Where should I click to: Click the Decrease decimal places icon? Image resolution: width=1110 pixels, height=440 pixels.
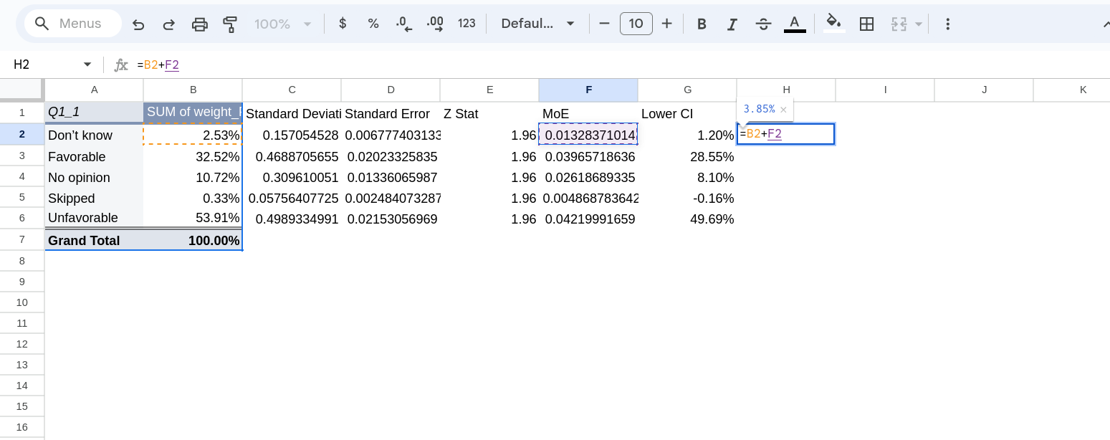(404, 24)
